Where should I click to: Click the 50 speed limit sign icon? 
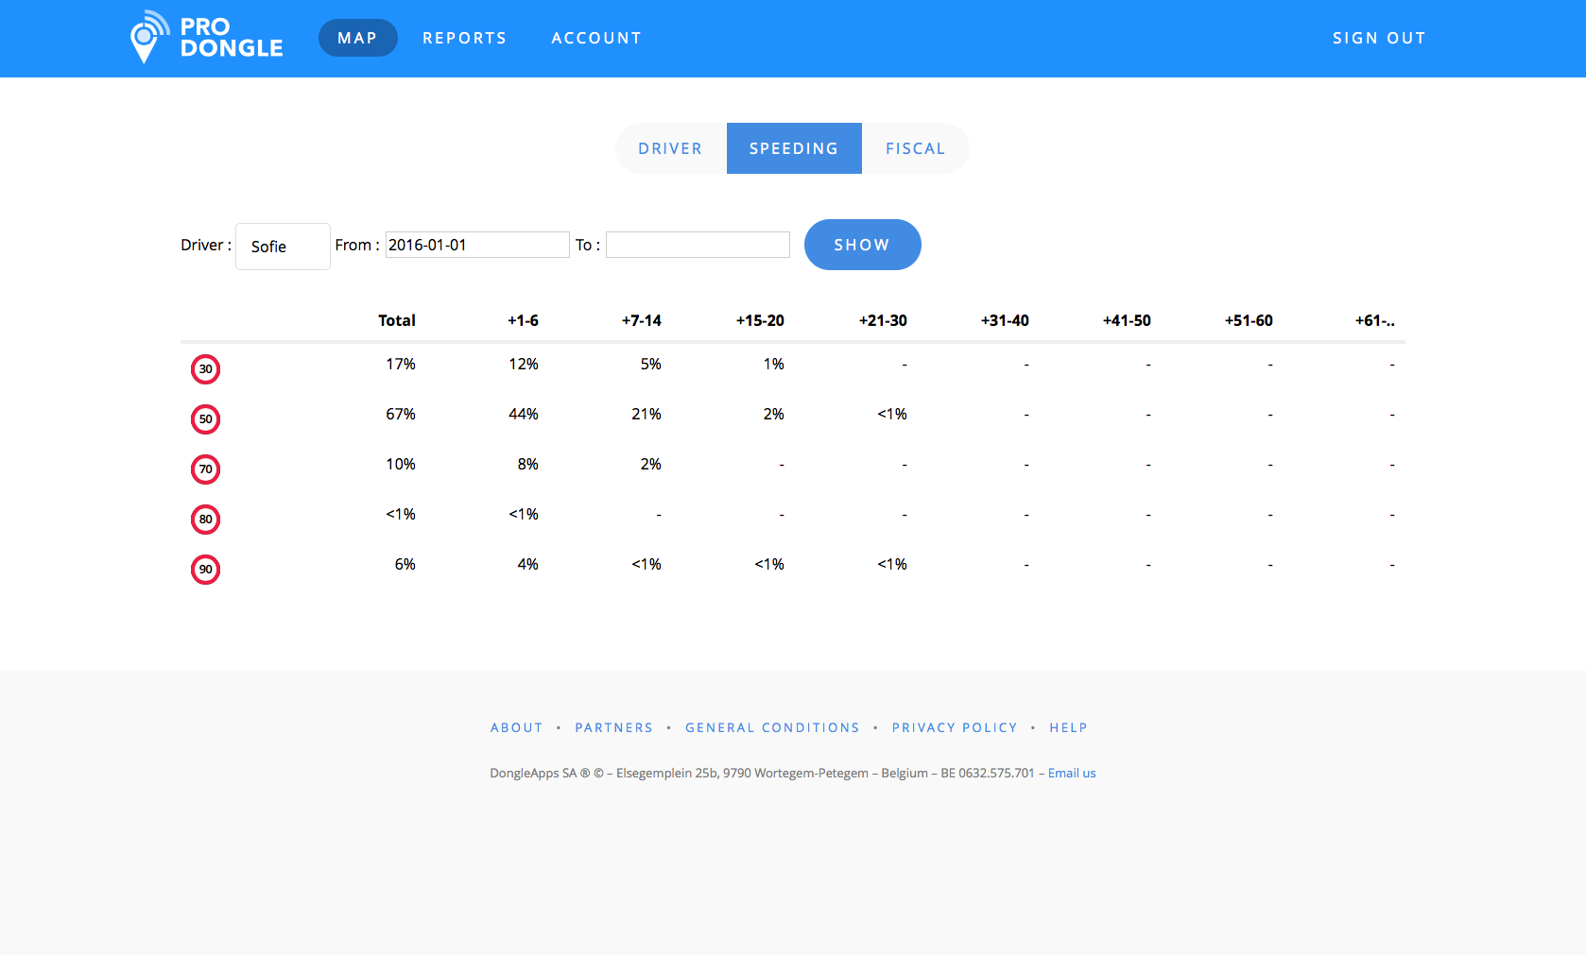(206, 419)
